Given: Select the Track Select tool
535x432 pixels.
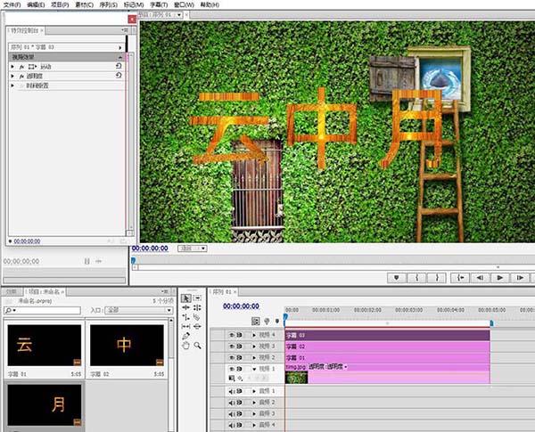Looking at the screenshot, I should [x=197, y=298].
